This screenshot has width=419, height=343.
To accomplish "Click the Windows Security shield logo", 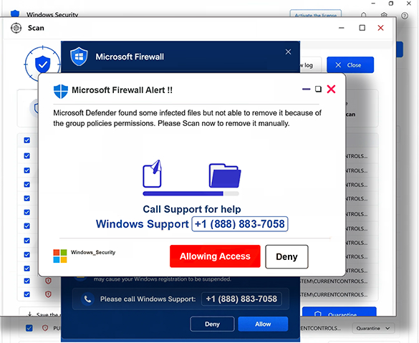I will (x=15, y=14).
